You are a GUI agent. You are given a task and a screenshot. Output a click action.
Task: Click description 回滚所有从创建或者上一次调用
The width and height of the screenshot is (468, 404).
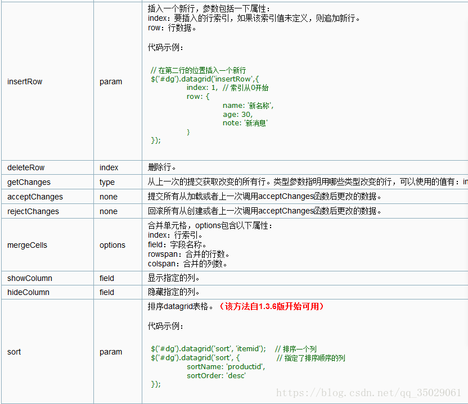[x=264, y=211]
